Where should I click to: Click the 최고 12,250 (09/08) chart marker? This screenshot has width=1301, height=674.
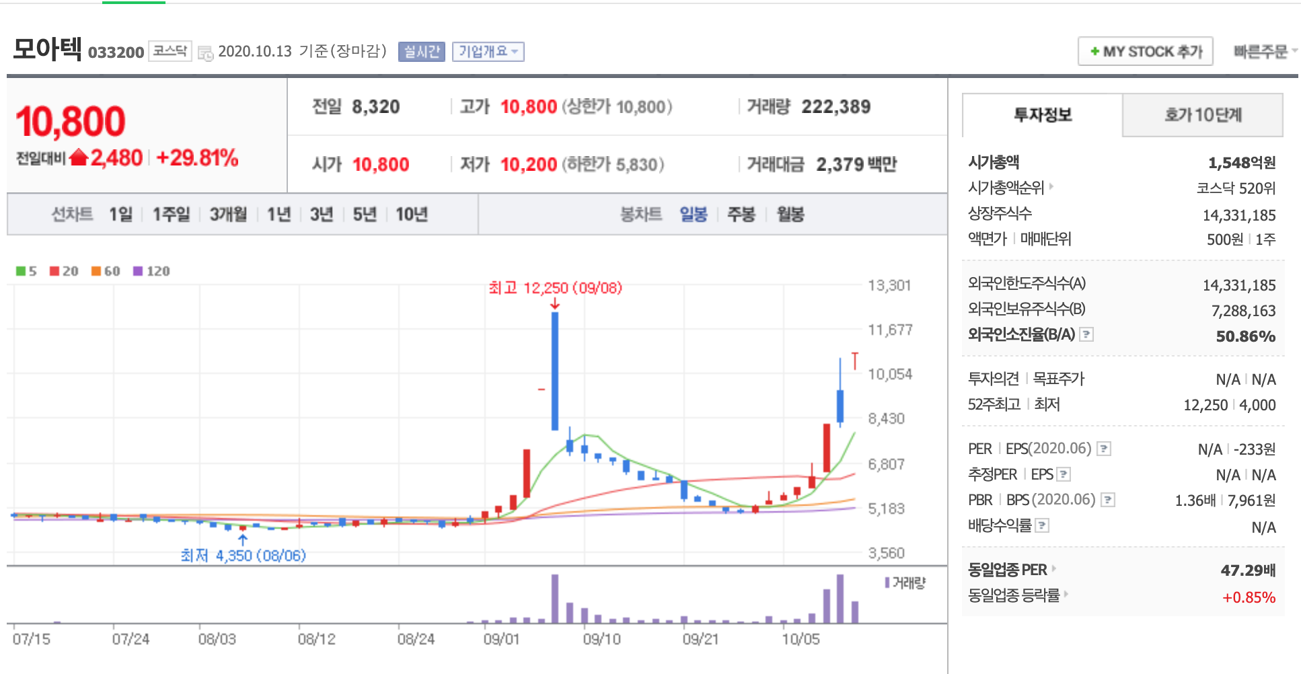pos(555,289)
